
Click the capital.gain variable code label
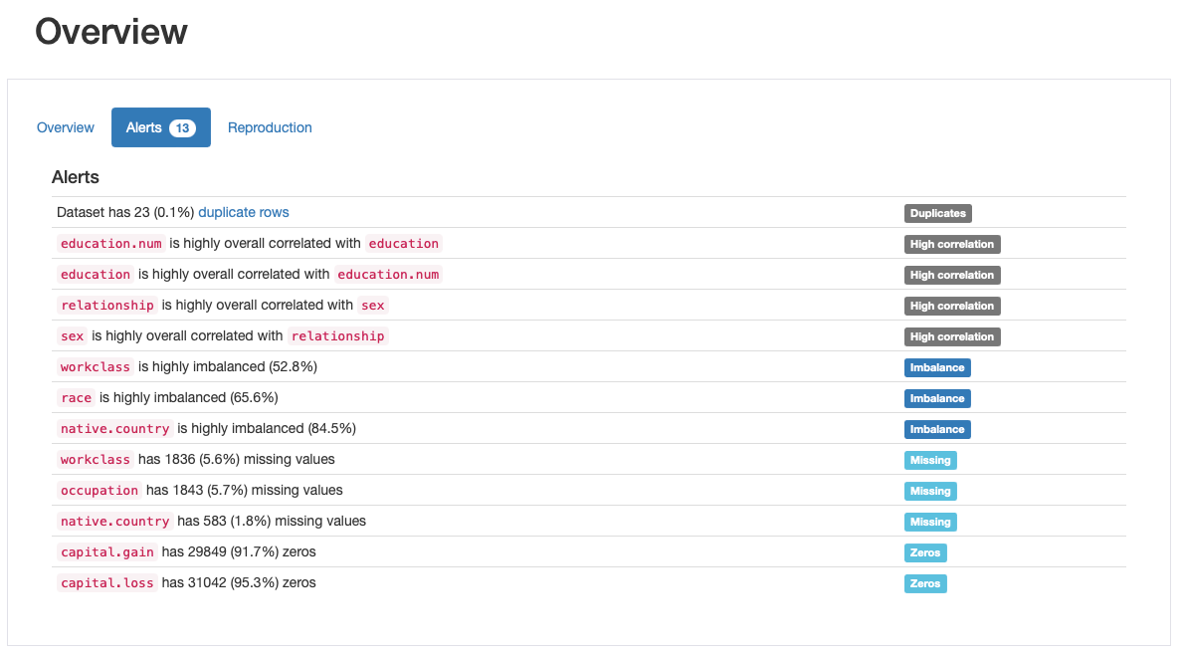[x=106, y=552]
